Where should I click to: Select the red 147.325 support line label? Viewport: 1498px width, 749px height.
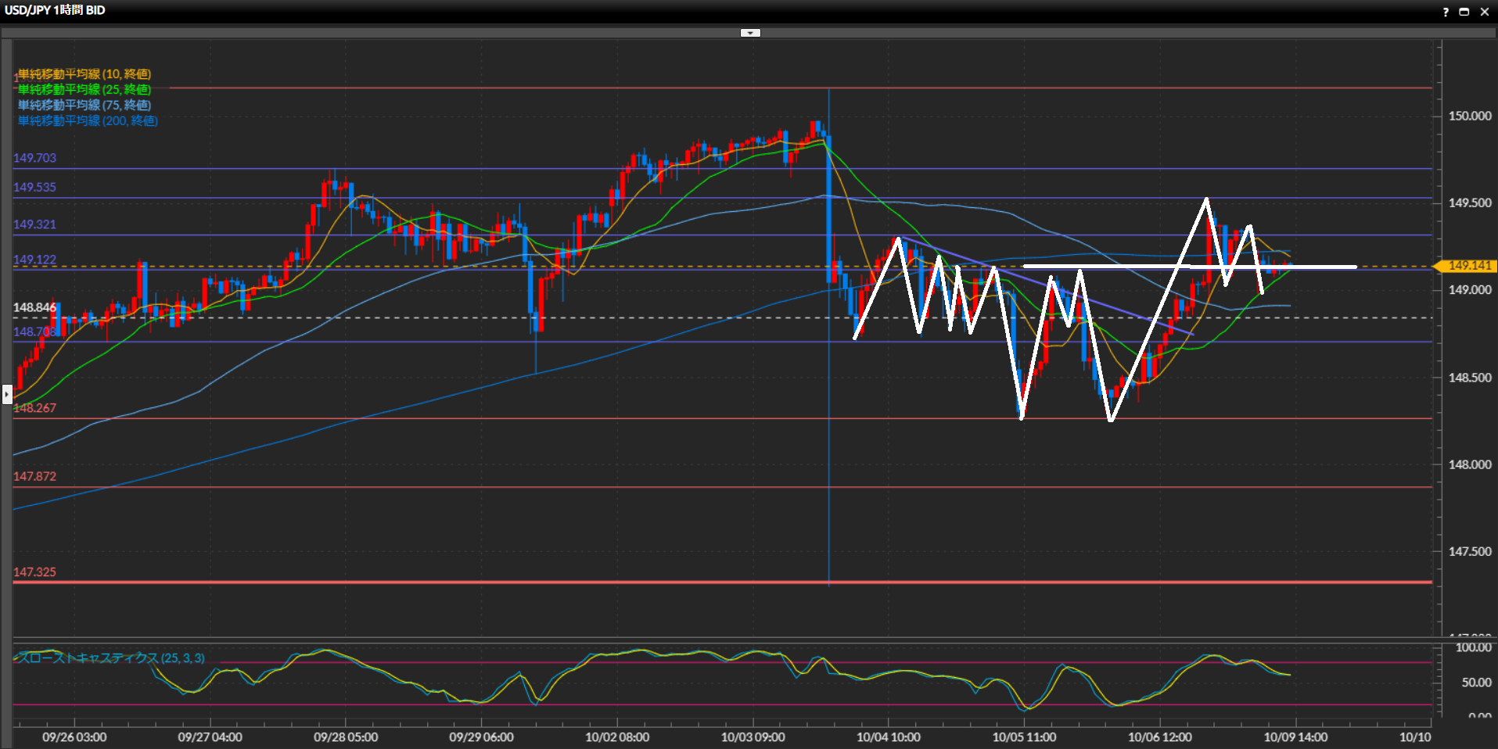[34, 572]
